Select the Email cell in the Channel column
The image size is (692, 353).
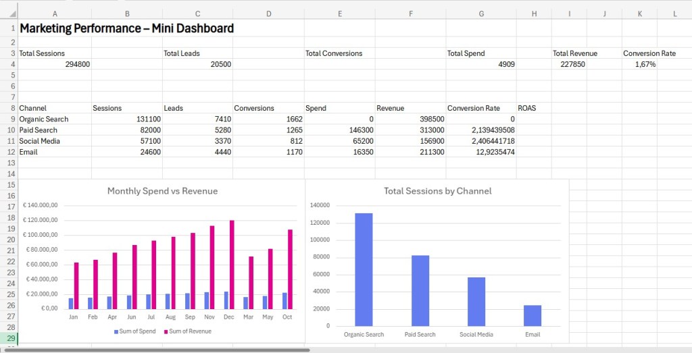point(55,152)
